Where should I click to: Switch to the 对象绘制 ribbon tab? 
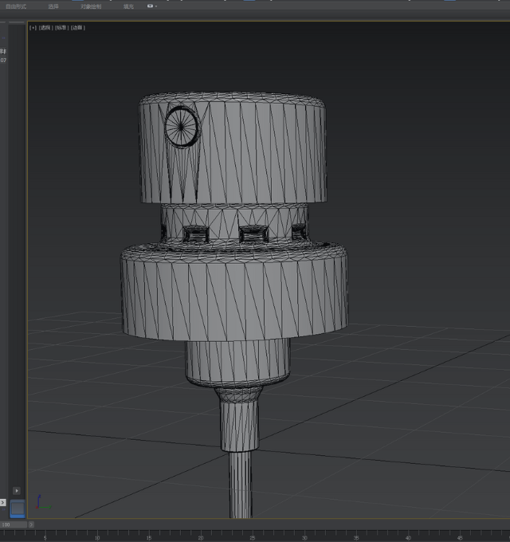91,6
